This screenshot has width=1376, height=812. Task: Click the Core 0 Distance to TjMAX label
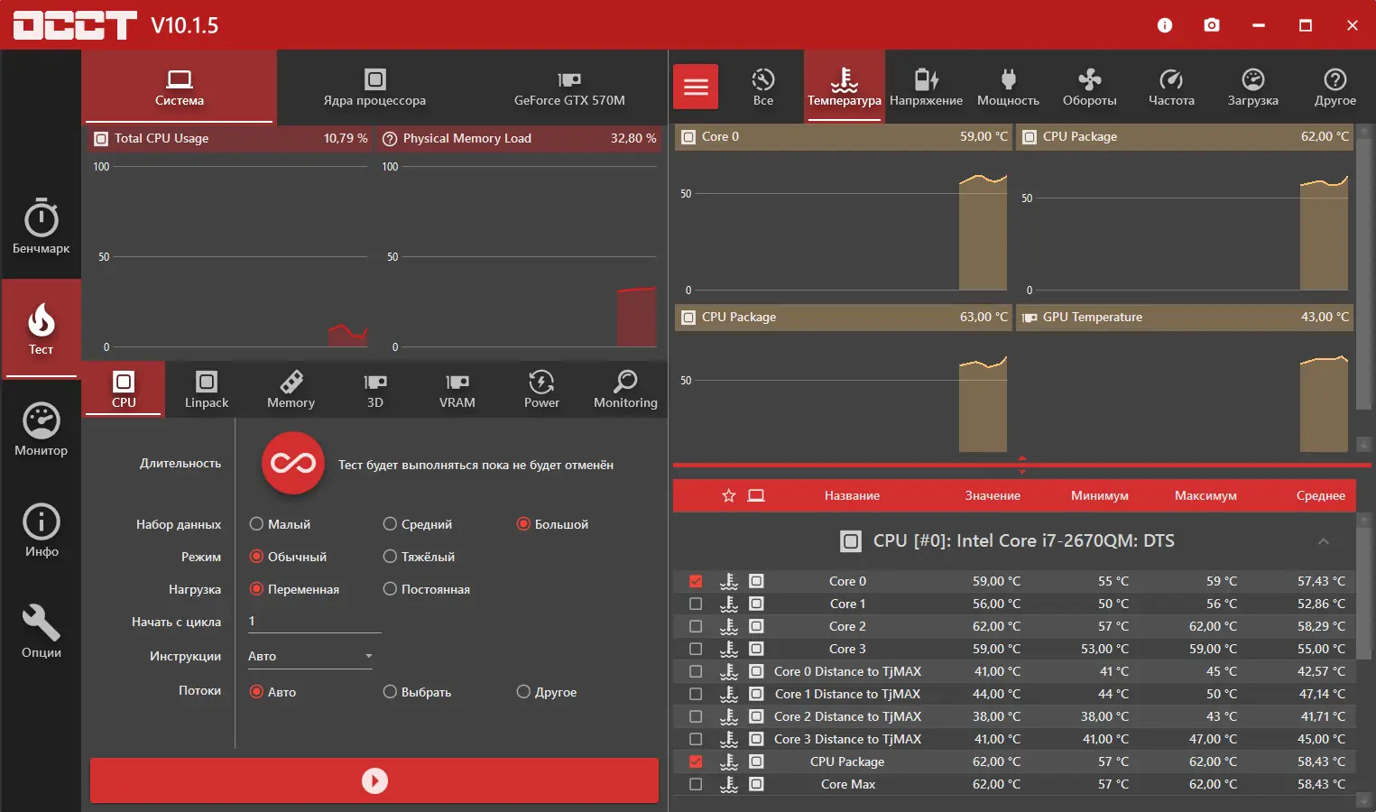pos(847,671)
